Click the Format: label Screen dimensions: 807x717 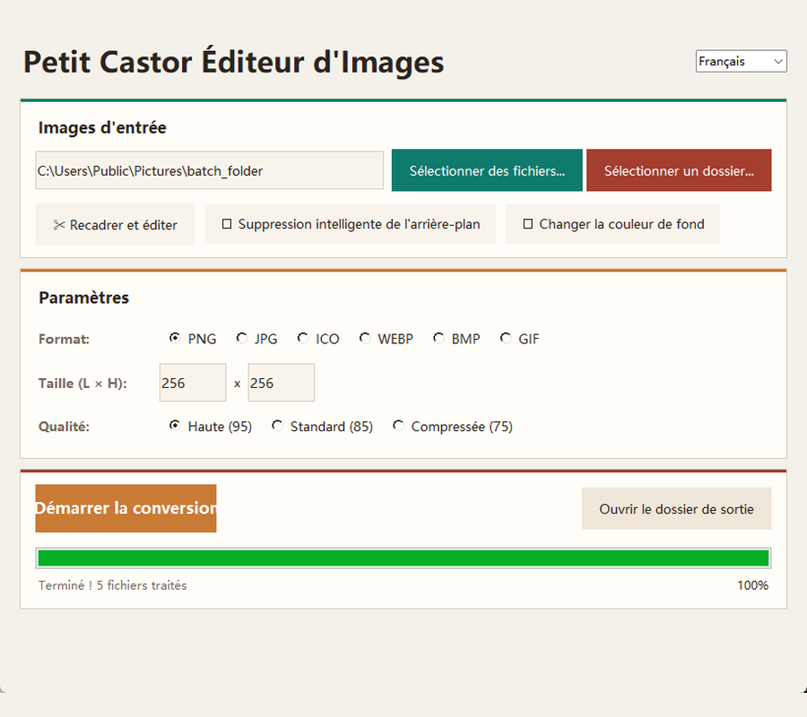64,339
